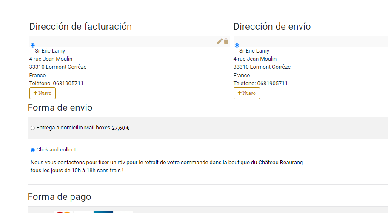Click billing 33310 Lormont Corrèze line
Image resolution: width=388 pixels, height=213 pixels.
tap(58, 67)
